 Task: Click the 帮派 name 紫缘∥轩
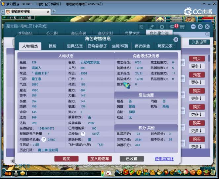coord(40,73)
